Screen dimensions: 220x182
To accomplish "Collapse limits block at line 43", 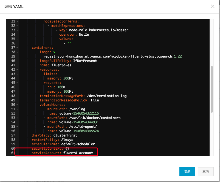I will coord(17,74).
